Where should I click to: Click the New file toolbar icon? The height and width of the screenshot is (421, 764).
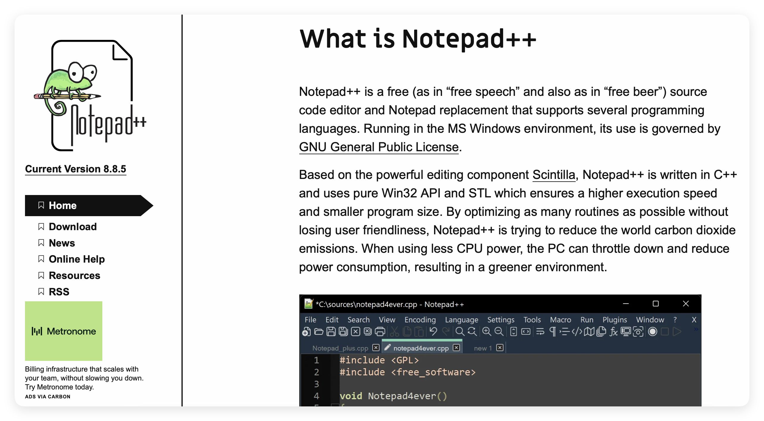(x=306, y=332)
